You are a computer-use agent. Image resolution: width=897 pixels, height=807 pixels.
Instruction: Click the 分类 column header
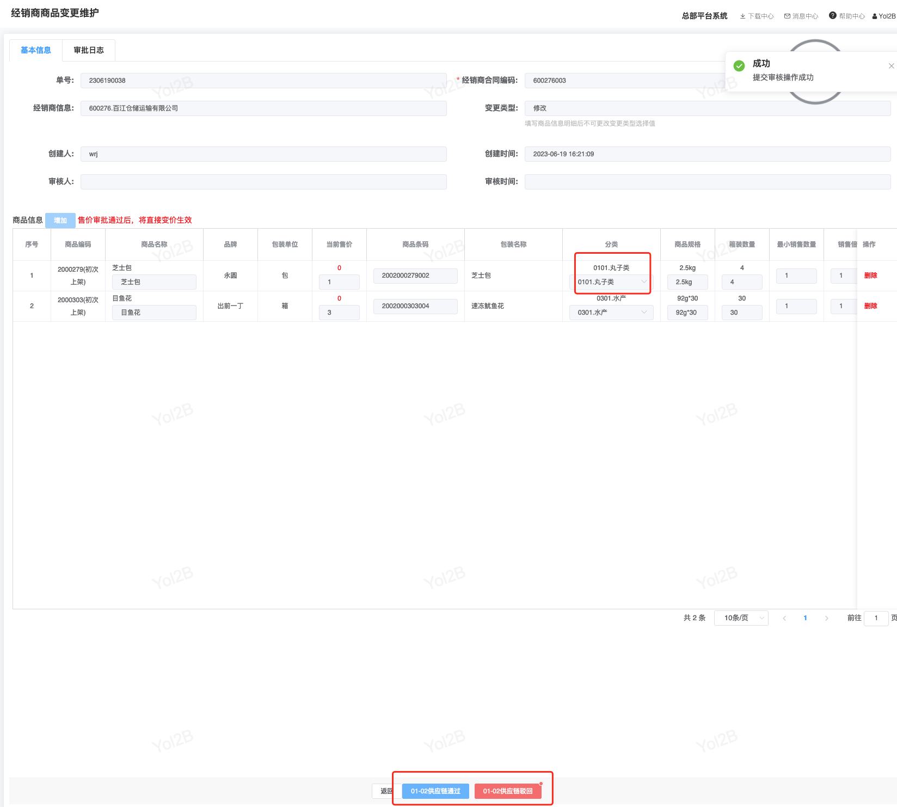pyautogui.click(x=611, y=244)
